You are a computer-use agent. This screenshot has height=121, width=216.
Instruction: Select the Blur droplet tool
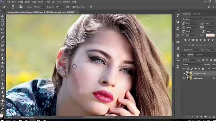coord(2,84)
